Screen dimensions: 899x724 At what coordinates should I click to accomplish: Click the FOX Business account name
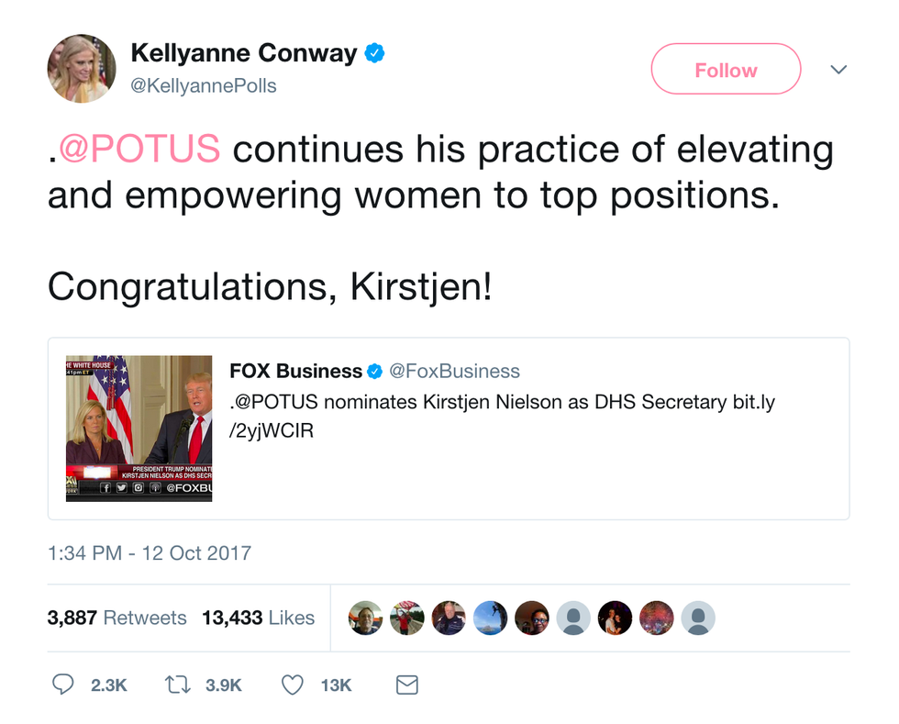295,372
